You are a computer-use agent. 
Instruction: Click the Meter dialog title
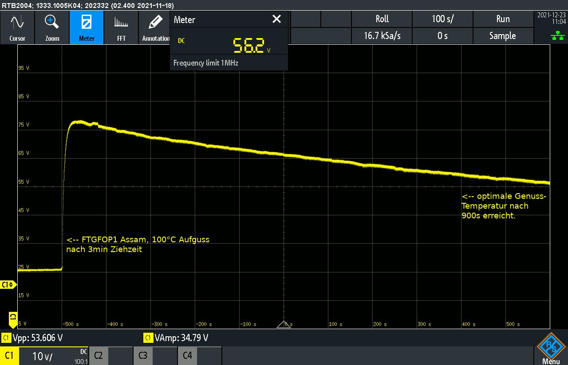[x=185, y=19]
